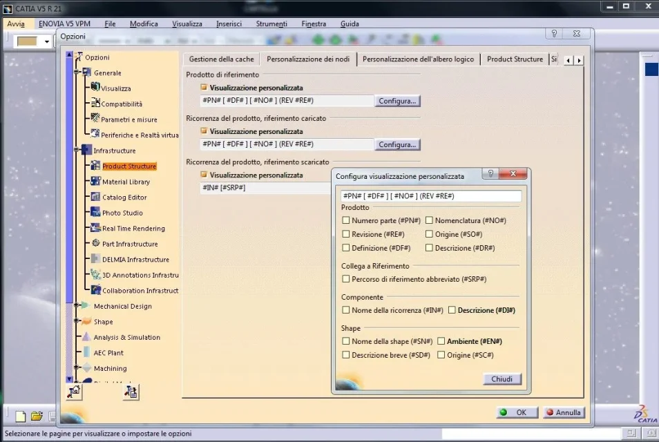Check Ambiente (#EN#) box
The width and height of the screenshot is (659, 442).
pyautogui.click(x=441, y=341)
